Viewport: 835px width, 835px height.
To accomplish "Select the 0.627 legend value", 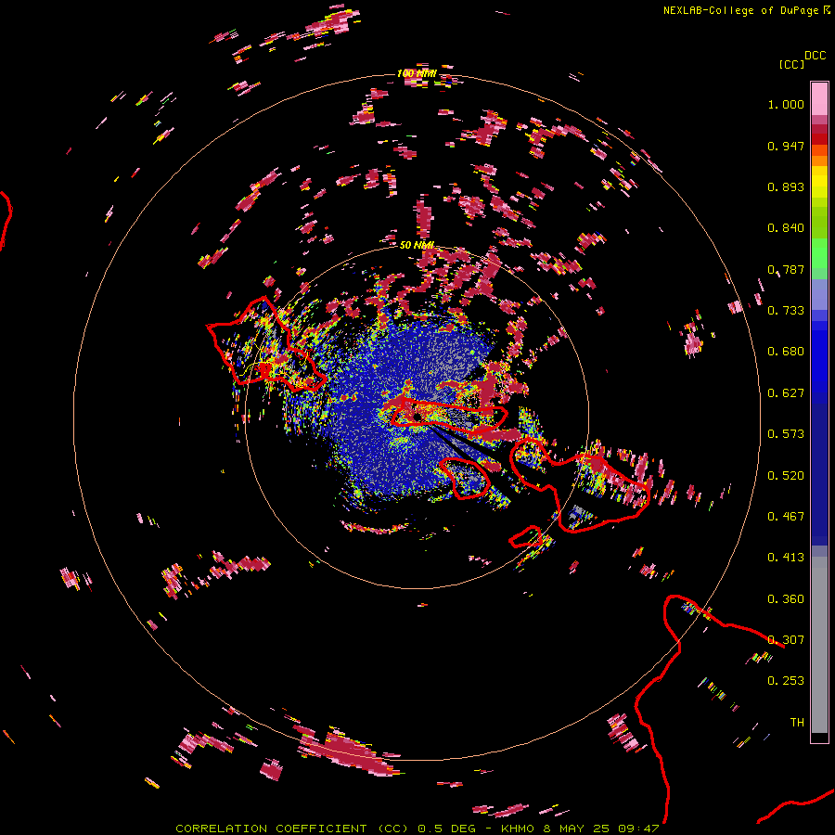I will click(x=786, y=393).
